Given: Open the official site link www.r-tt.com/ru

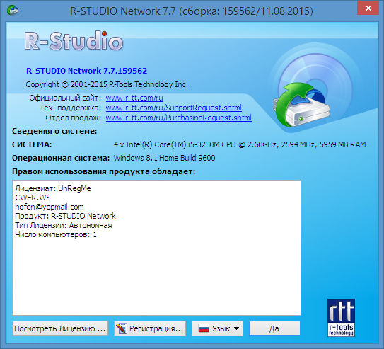Looking at the screenshot, I should click(x=134, y=98).
